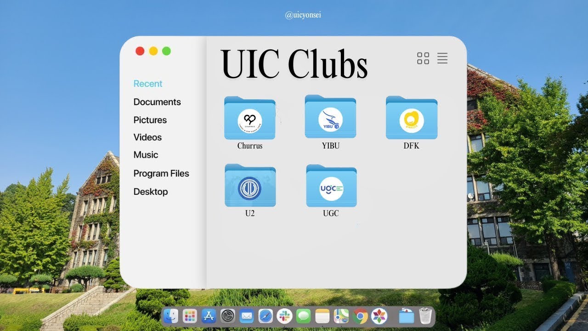The width and height of the screenshot is (588, 331).
Task: Close the window with red button
Action: [140, 51]
